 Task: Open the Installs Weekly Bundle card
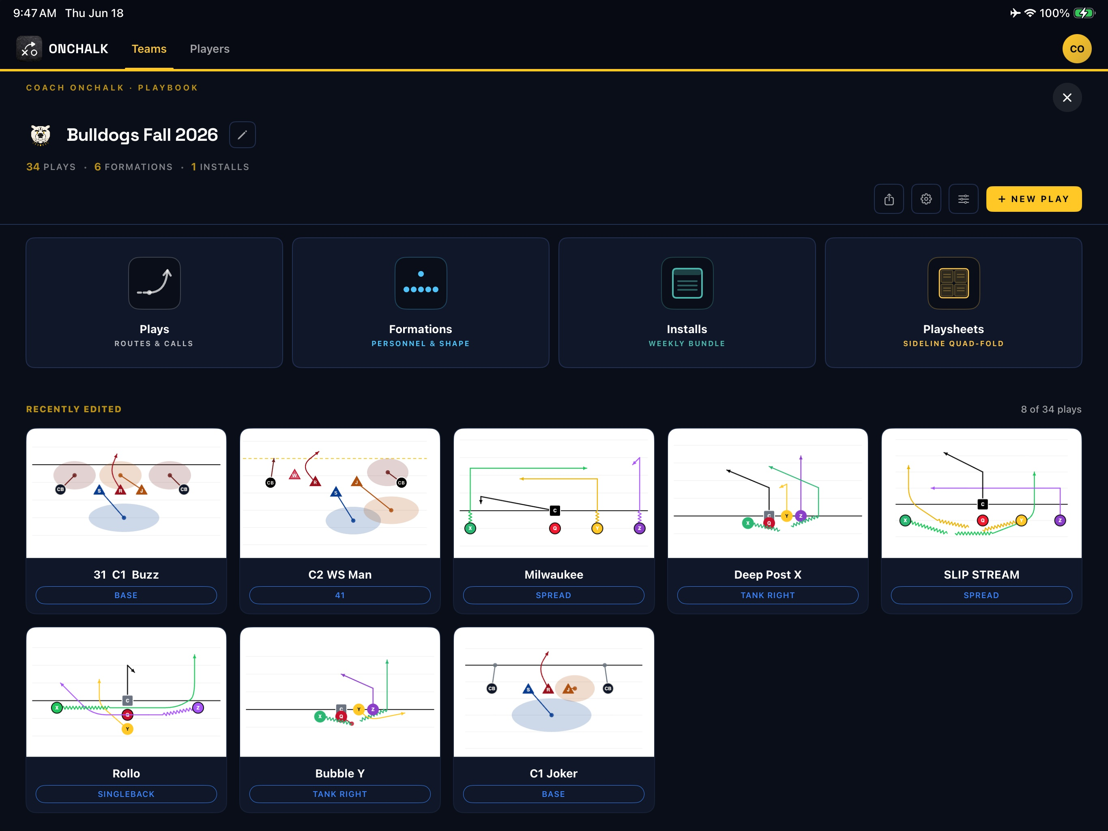pos(687,303)
